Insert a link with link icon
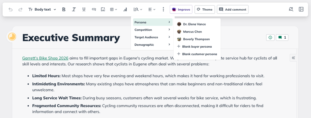 [x=94, y=9]
